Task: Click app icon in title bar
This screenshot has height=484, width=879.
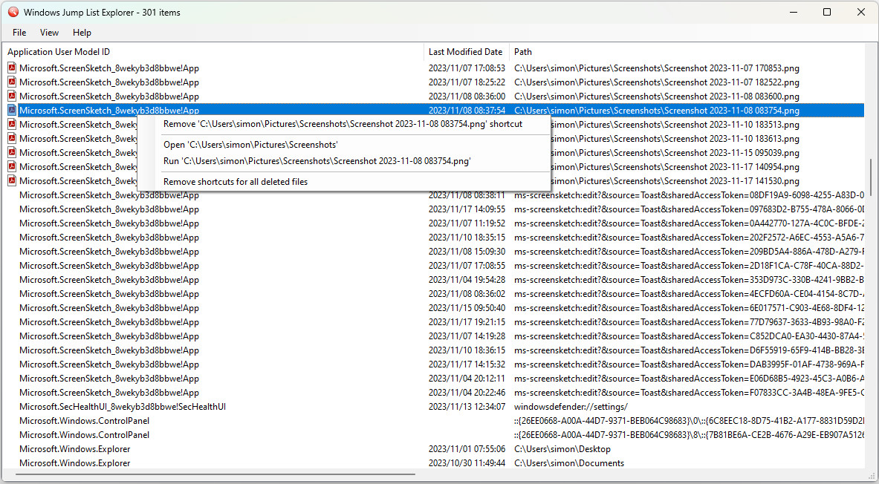Action: click(13, 12)
